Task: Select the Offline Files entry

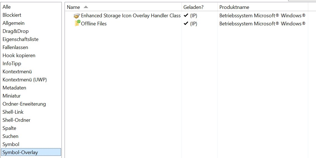Action: point(94,24)
